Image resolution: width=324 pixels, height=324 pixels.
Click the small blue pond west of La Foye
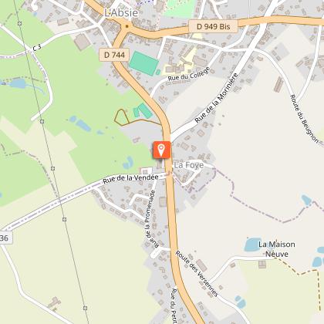[x=128, y=163]
